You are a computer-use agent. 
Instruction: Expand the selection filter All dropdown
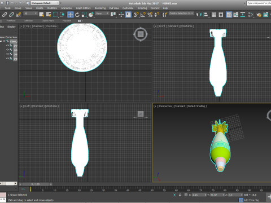click(30, 14)
